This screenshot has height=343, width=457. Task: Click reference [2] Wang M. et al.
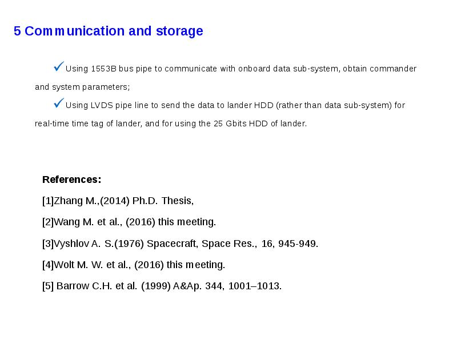tap(129, 222)
